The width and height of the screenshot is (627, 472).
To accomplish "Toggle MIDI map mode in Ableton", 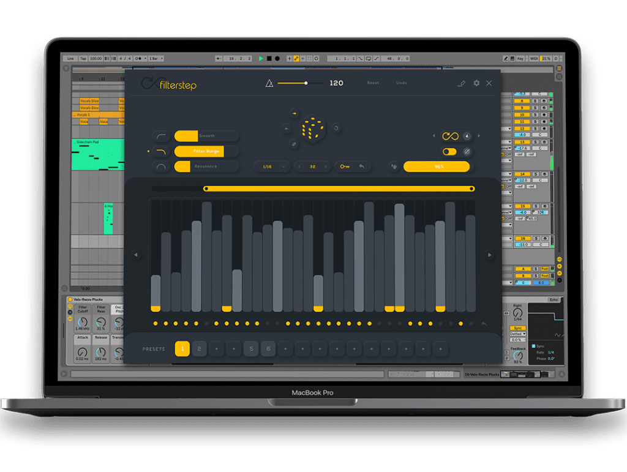I will pos(534,58).
